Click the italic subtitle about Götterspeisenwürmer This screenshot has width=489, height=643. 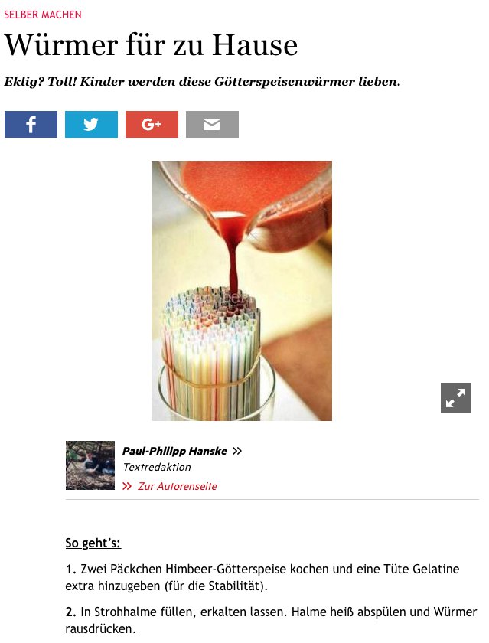pyautogui.click(x=202, y=82)
